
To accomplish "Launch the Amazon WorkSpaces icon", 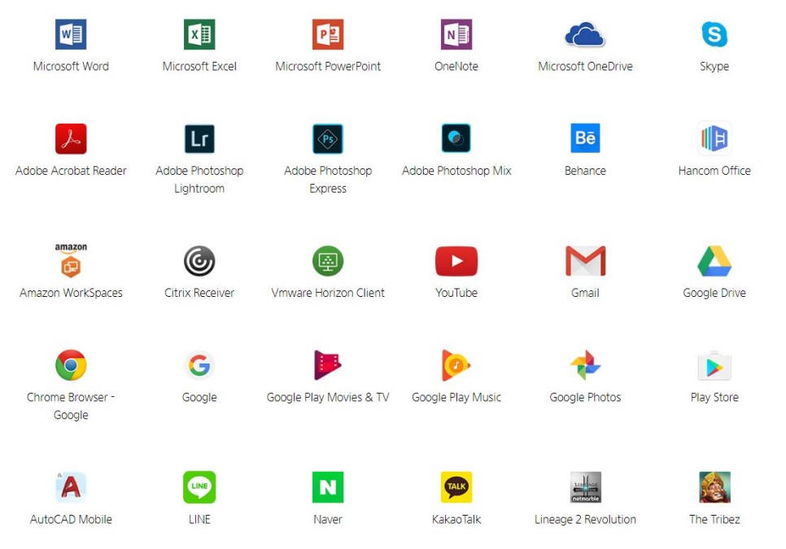I will 71,260.
